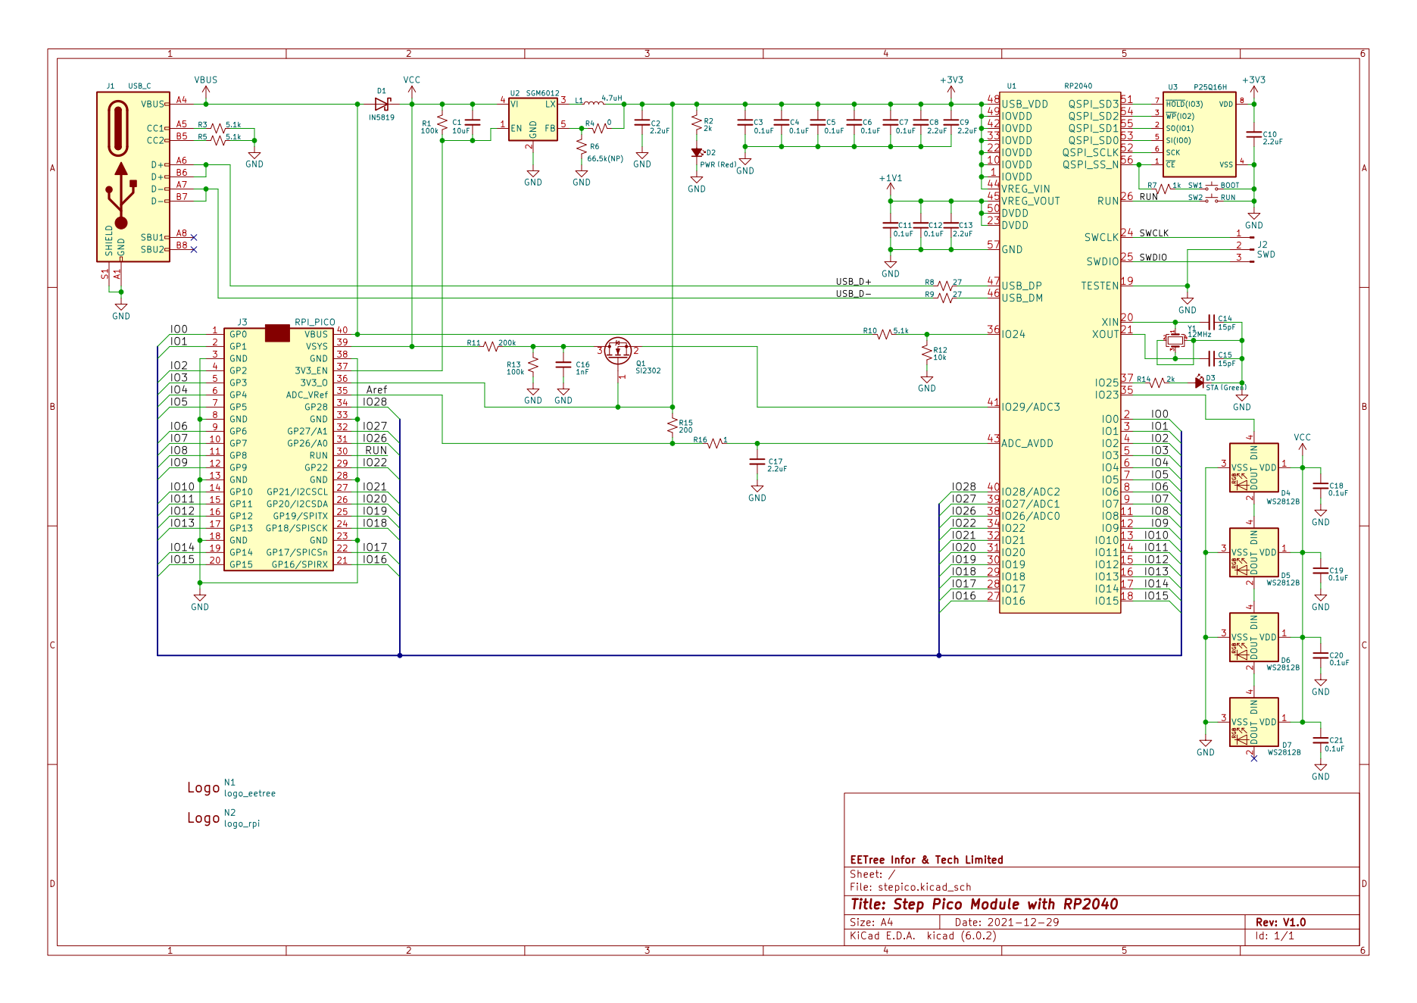The image size is (1417, 1003).
Task: Click the L1 4.7uH inductor symbol
Action: [x=595, y=102]
